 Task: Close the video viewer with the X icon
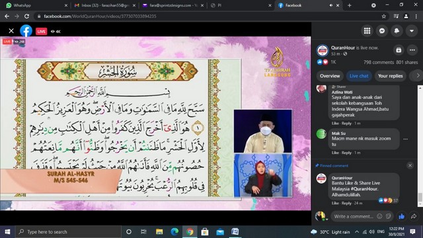(11, 31)
